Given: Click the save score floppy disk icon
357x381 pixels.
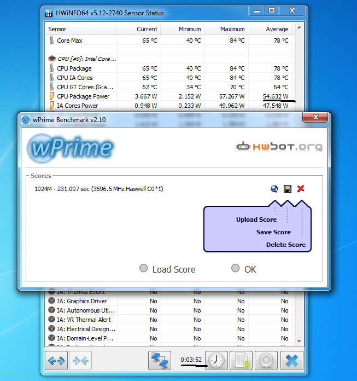Looking at the screenshot, I should pyautogui.click(x=288, y=188).
